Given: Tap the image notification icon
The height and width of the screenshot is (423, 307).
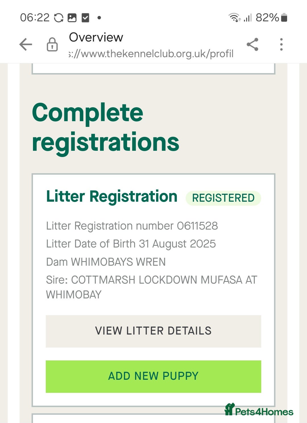Looking at the screenshot, I should point(72,18).
